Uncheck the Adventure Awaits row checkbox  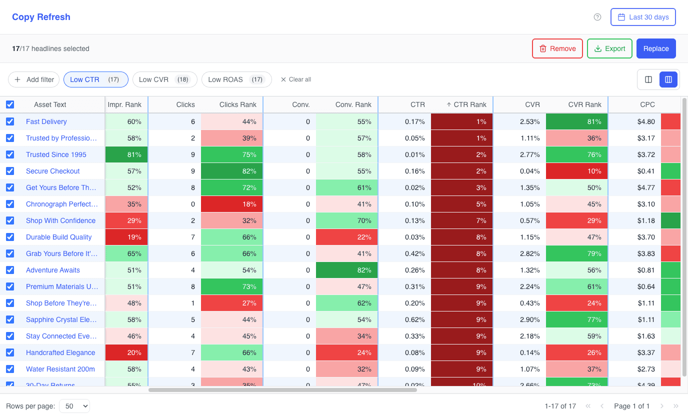[10, 270]
